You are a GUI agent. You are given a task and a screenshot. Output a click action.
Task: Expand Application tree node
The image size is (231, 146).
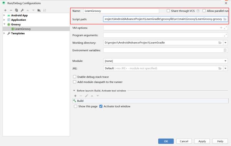(x=4, y=20)
